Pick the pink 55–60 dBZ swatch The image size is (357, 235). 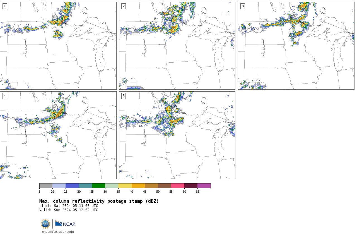[x=178, y=186]
